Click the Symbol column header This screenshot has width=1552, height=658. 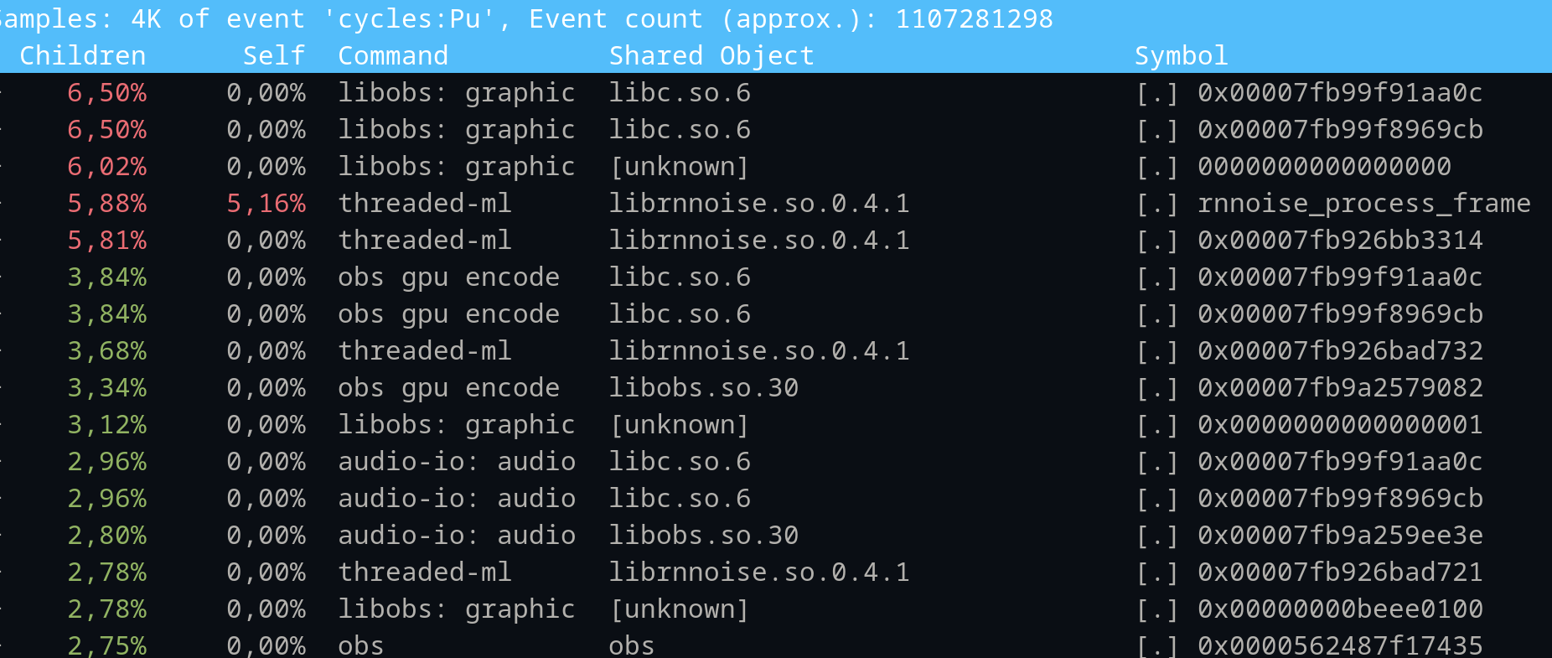coord(1182,55)
